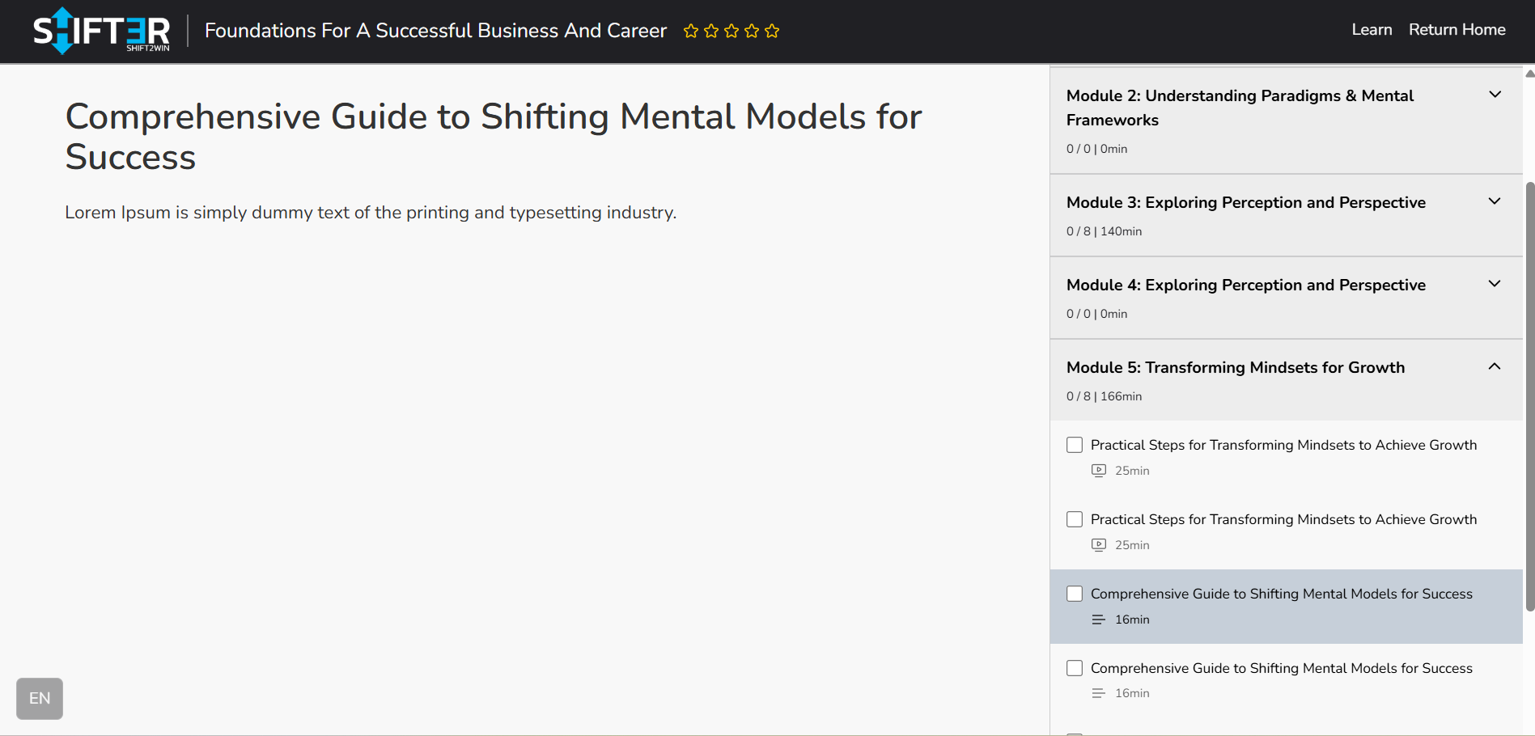Click video icon of second 25min lesson

coord(1098,545)
